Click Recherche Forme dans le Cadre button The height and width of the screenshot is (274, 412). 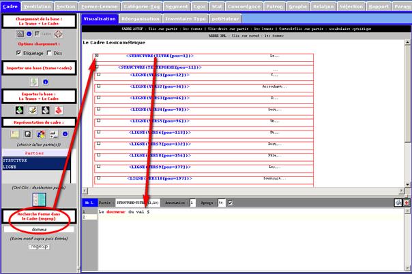click(x=39, y=216)
